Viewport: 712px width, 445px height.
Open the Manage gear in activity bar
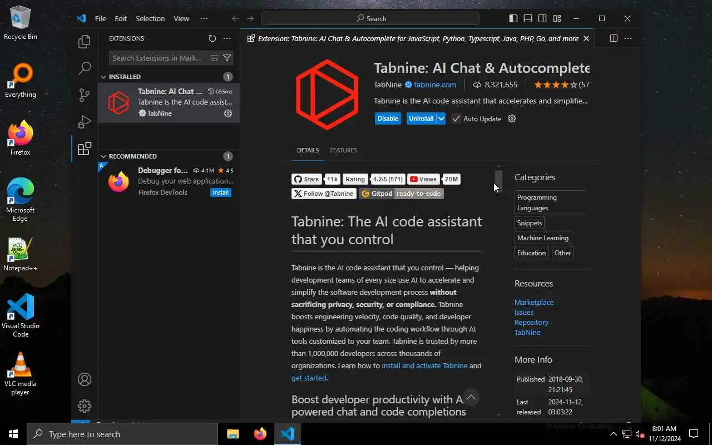(x=85, y=406)
